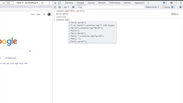The image size is (183, 103).
Task: Open DevTools settings gear in tab bar
Action: tap(172, 3)
